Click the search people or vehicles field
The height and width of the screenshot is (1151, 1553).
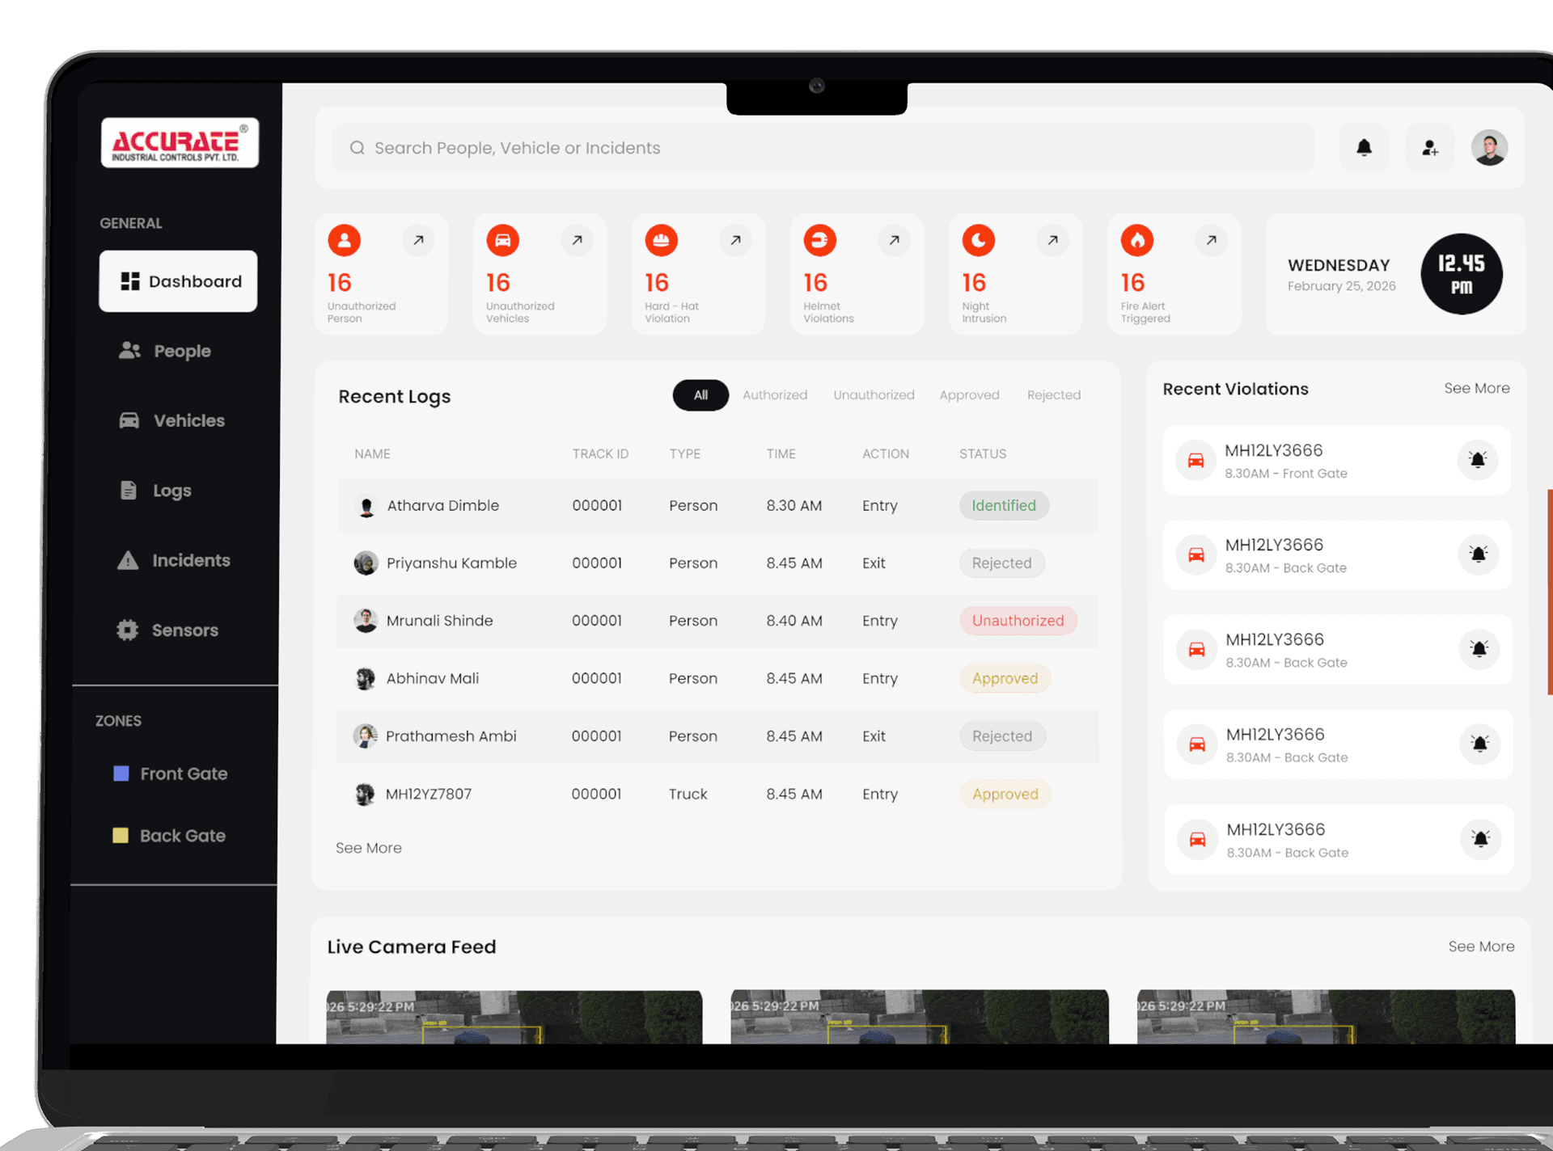coord(823,148)
